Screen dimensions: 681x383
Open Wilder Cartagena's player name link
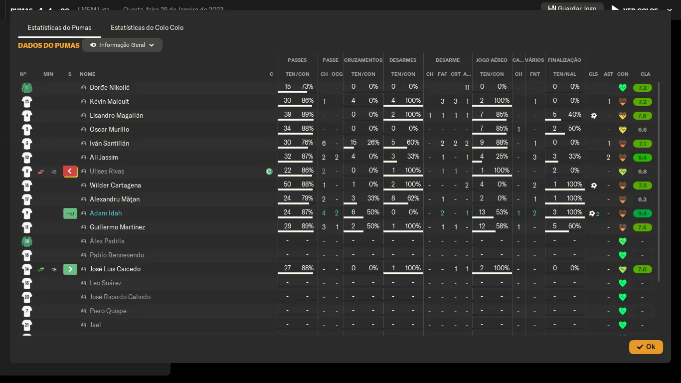115,186
